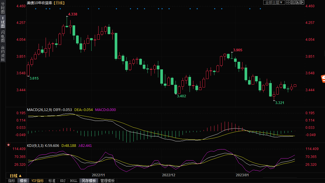325x183 pixels.
Task: Open 合约资料 contract info tab
Action: tap(3, 53)
